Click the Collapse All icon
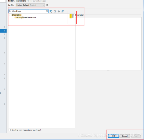Screen dimensions: 144x140 pyautogui.click(x=59, y=11)
